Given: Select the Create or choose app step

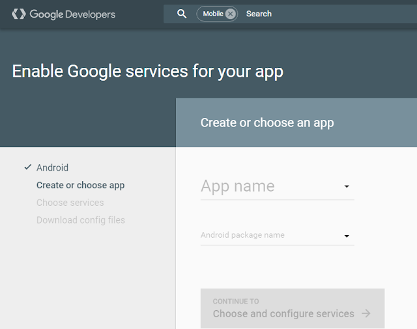Looking at the screenshot, I should 80,185.
